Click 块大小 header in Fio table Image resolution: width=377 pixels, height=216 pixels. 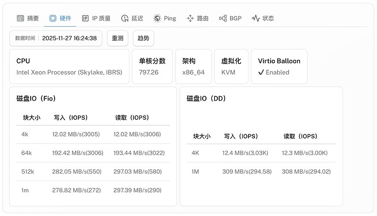click(x=32, y=118)
